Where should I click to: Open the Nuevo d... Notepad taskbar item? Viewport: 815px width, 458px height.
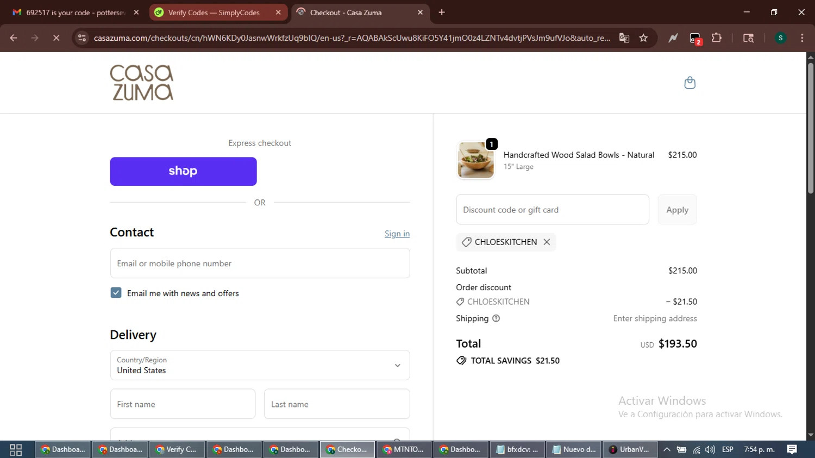point(574,450)
